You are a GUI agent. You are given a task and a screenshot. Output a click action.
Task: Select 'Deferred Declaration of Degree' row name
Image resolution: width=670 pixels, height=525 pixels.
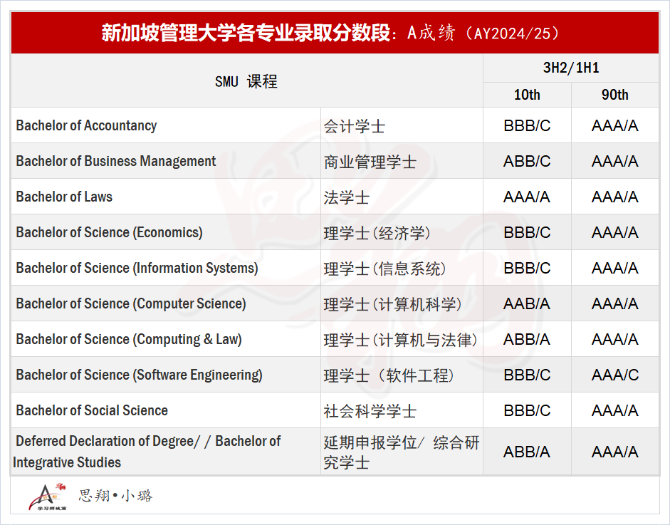pyautogui.click(x=147, y=452)
